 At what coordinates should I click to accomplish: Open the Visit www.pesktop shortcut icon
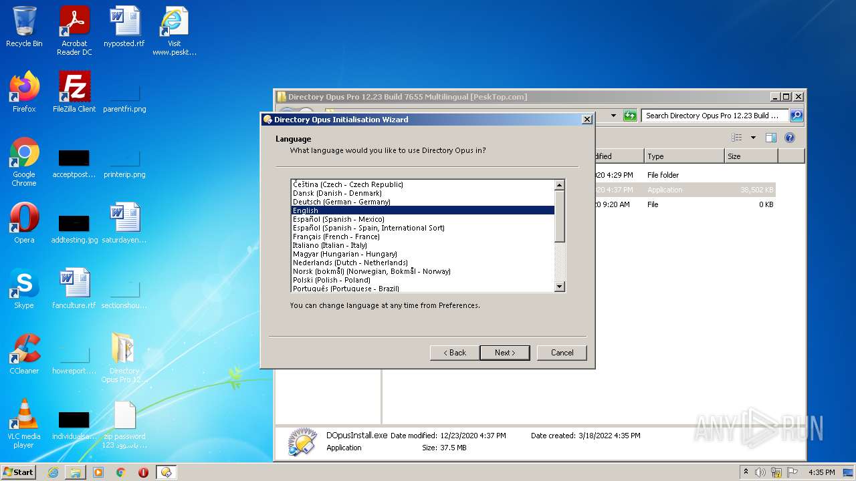[x=175, y=30]
